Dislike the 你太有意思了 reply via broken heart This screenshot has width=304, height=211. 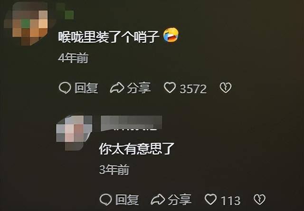pos(260,200)
